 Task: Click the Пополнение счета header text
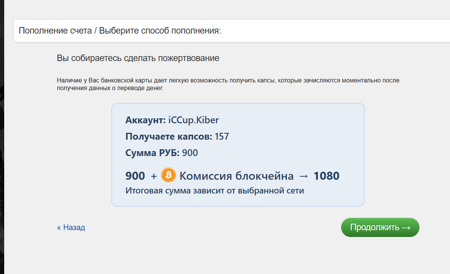point(55,31)
